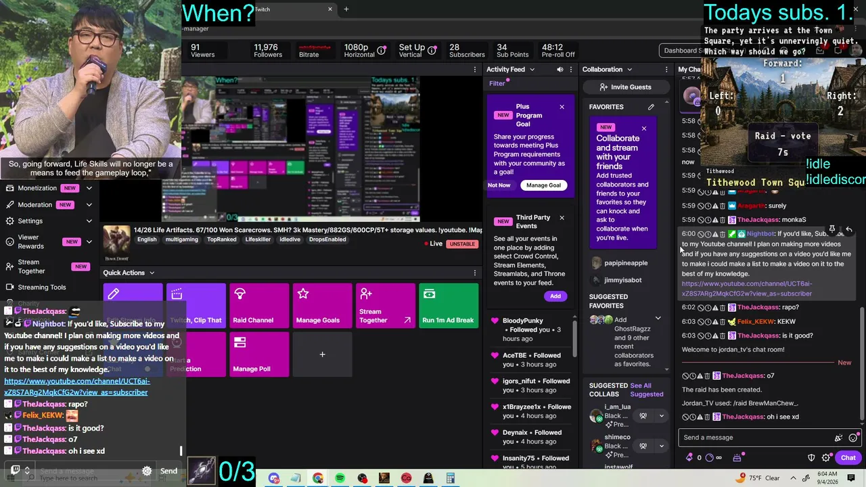Viewport: 866px width, 487px height.
Task: Add Third Party Events to feed
Action: tap(555, 296)
